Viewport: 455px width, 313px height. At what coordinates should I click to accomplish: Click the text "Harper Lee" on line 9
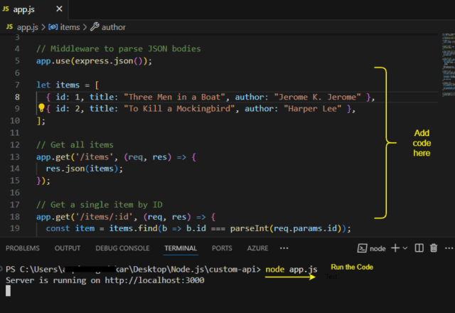click(313, 109)
